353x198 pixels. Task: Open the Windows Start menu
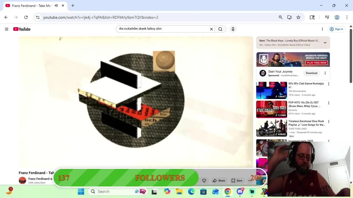coord(81,192)
